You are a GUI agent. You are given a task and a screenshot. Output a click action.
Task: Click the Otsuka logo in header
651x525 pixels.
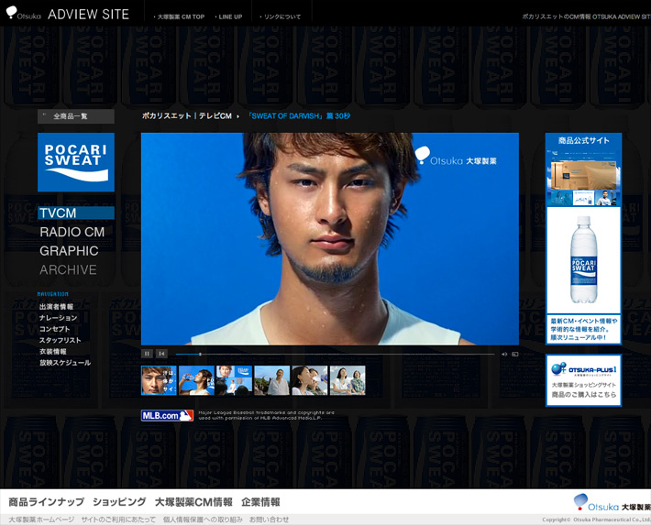point(23,13)
